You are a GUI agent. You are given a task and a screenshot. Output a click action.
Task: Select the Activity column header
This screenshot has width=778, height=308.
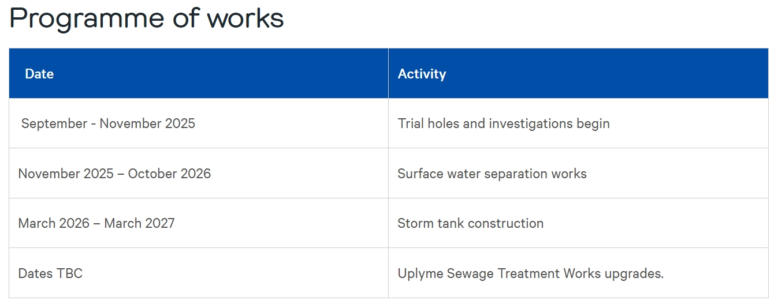[578, 73]
